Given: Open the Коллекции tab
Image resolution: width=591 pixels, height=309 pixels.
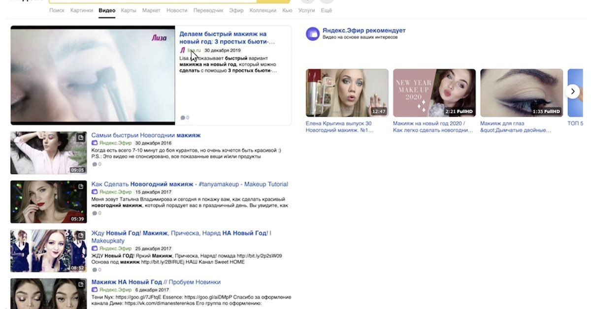Looking at the screenshot, I should (263, 10).
